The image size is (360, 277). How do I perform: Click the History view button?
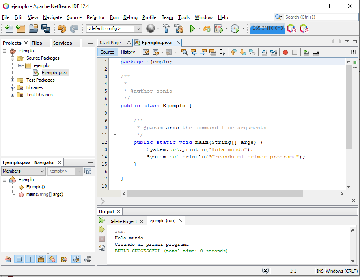(x=128, y=52)
